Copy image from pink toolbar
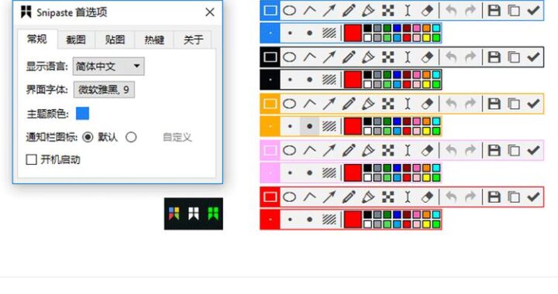 coord(514,150)
